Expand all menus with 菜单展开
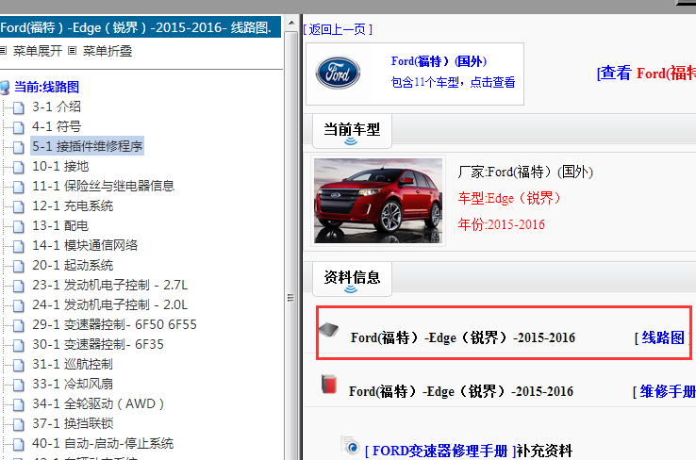696x460 pixels. (x=38, y=51)
